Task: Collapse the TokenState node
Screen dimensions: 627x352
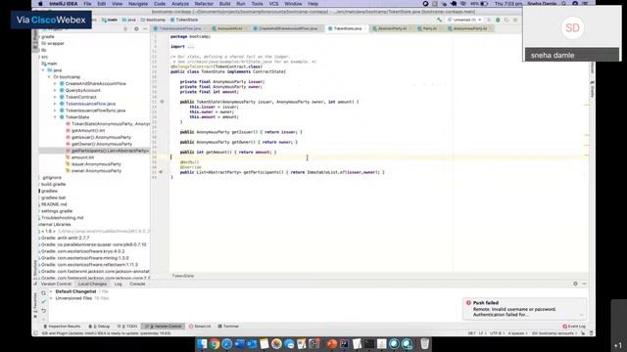Action: tap(55, 117)
